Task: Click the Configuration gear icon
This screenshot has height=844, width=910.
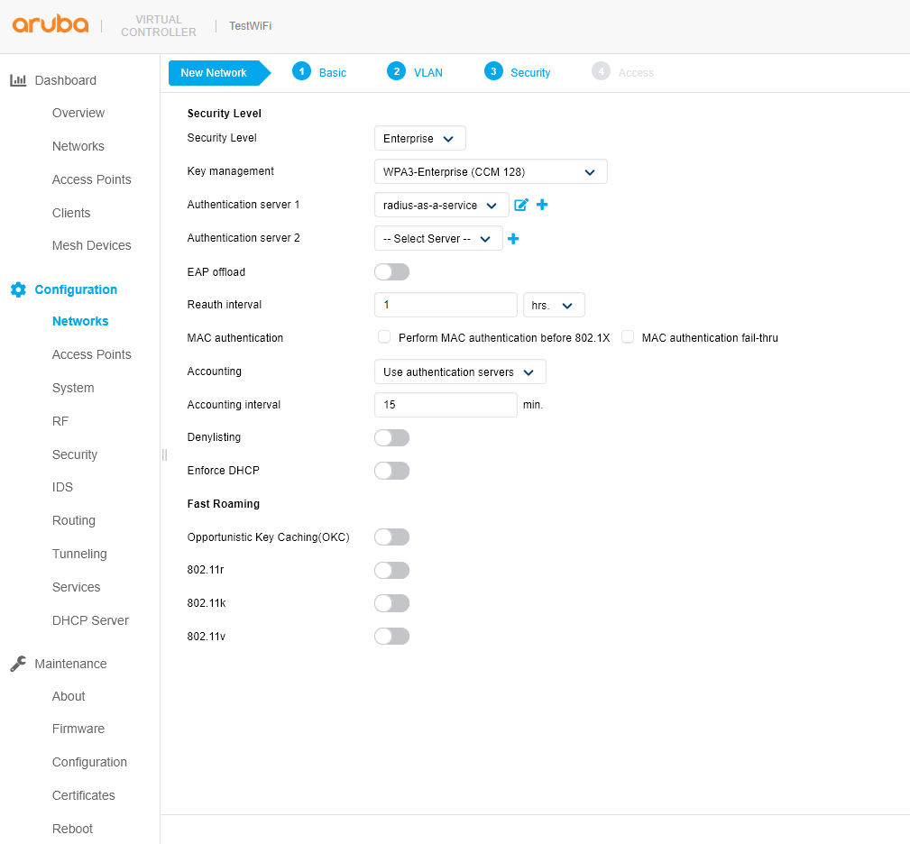Action: point(18,289)
